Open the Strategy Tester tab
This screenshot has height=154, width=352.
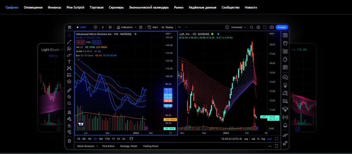point(129,146)
